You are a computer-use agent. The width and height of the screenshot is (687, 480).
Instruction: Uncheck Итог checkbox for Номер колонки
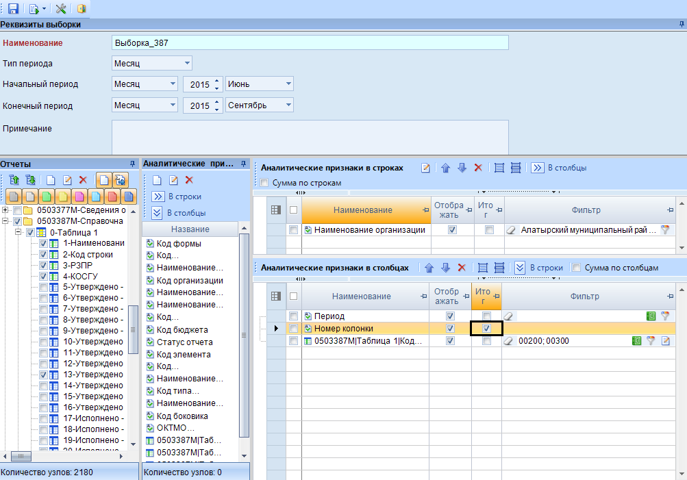pyautogui.click(x=486, y=328)
